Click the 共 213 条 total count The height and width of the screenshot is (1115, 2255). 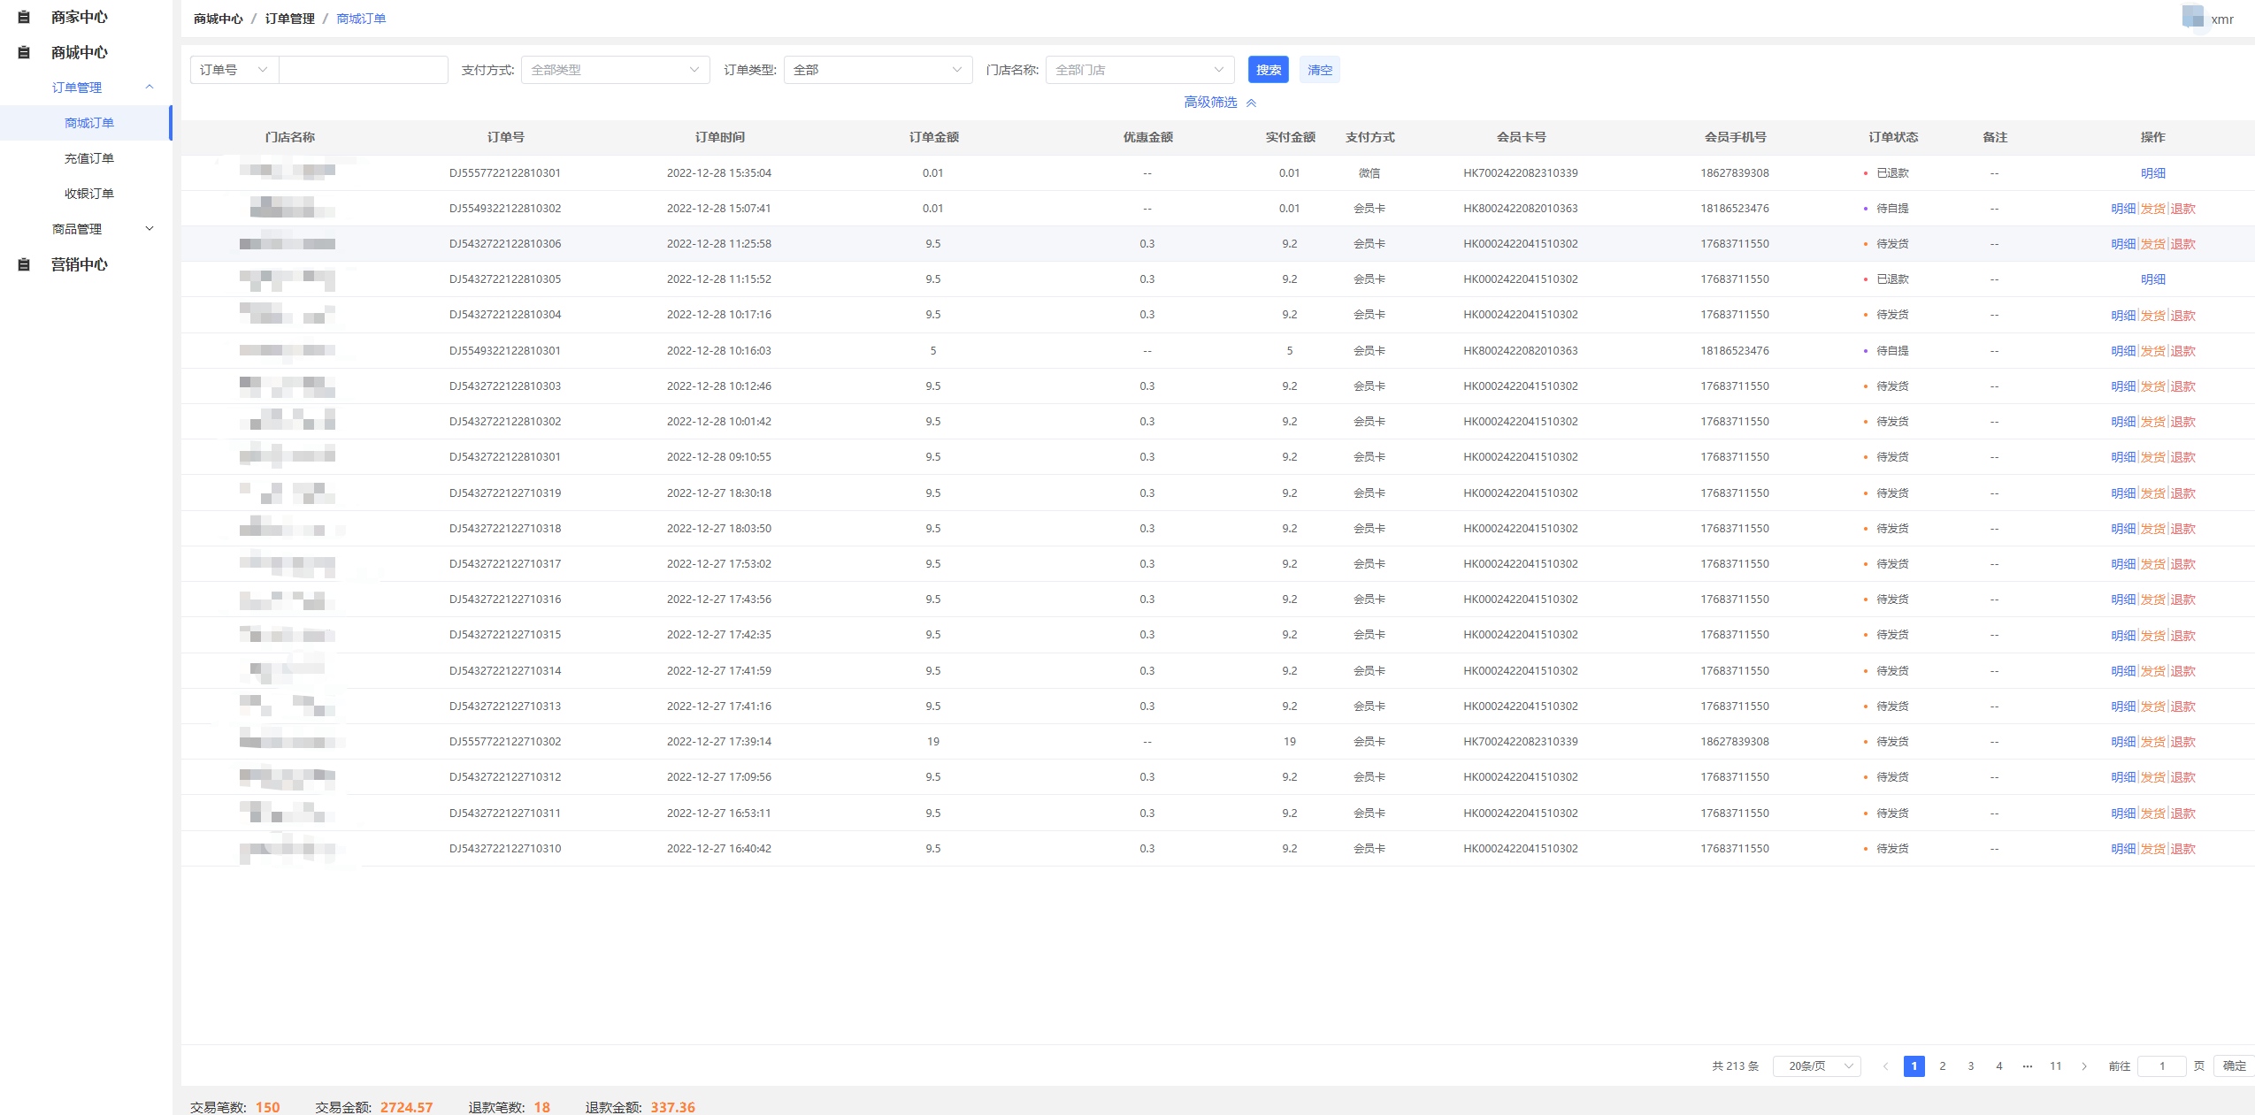pos(1735,1065)
